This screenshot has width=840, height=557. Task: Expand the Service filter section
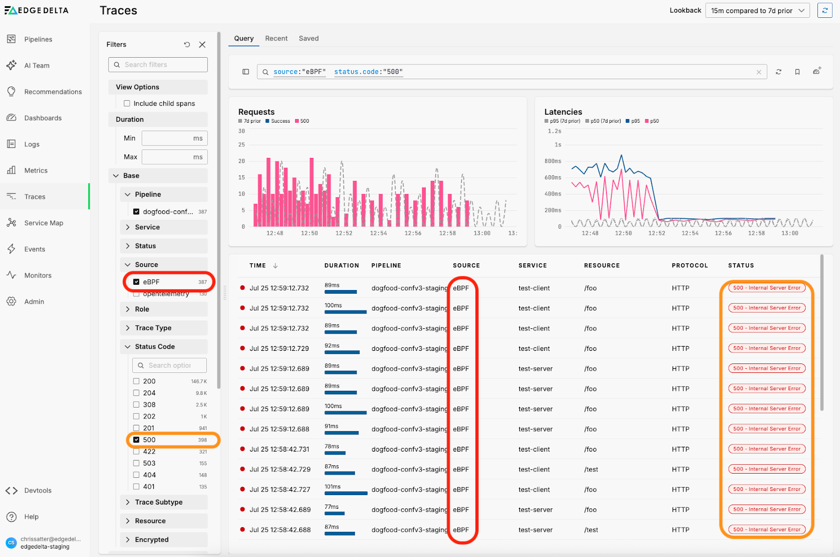click(147, 227)
